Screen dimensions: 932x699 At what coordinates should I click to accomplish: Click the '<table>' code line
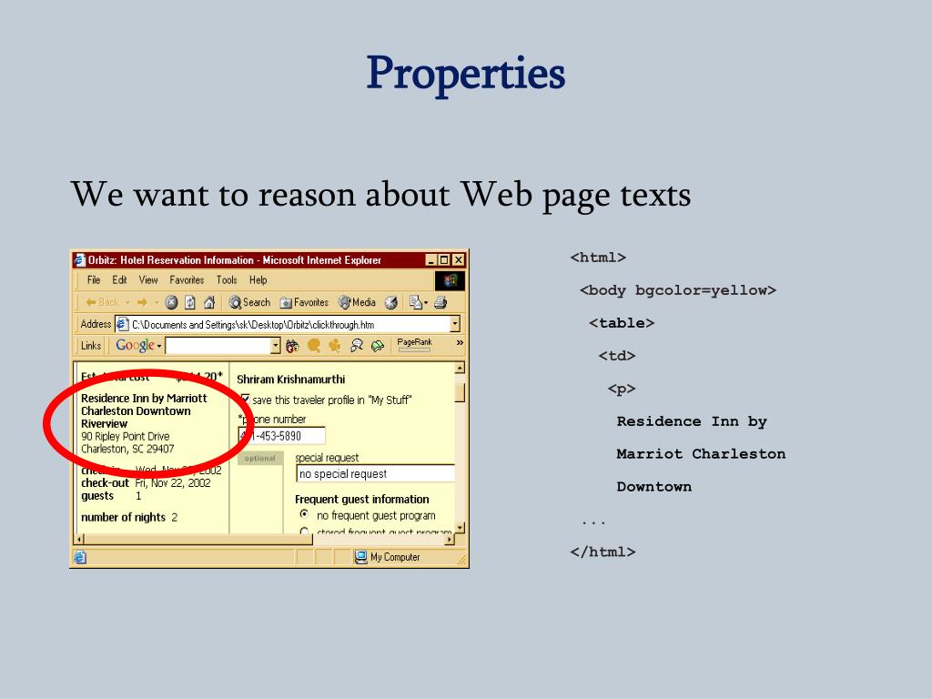coord(622,323)
